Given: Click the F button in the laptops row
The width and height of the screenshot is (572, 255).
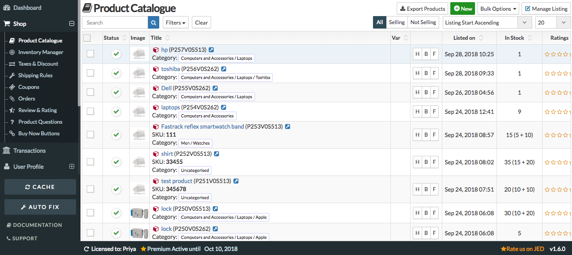Looking at the screenshot, I should click(434, 112).
